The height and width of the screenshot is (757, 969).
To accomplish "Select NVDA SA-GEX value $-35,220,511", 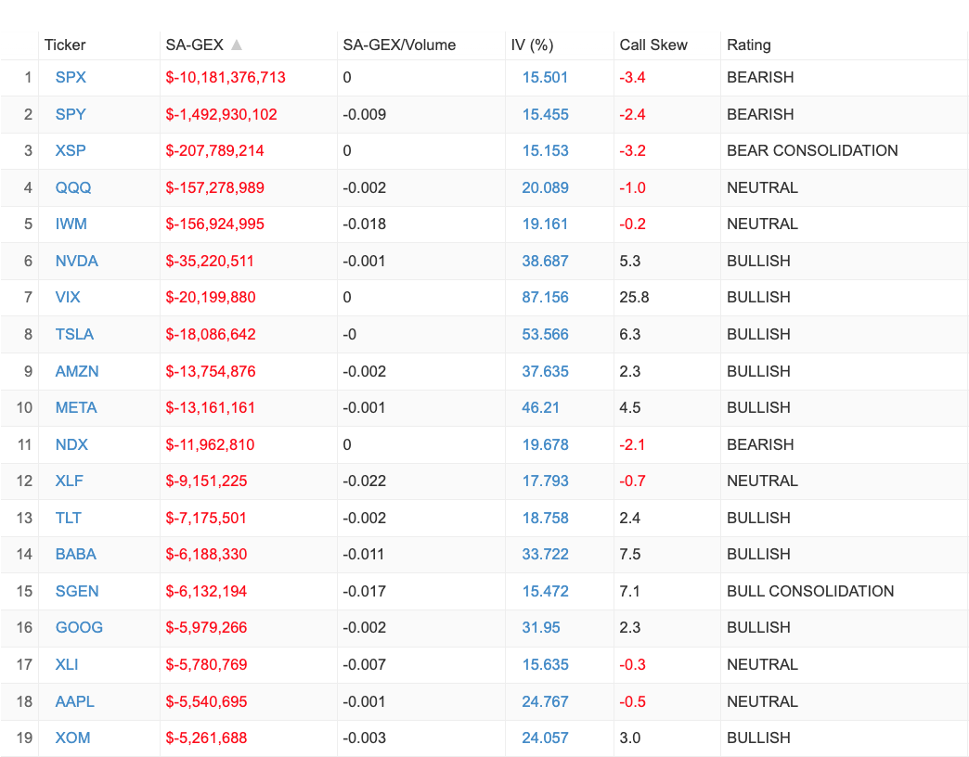I will tap(210, 262).
